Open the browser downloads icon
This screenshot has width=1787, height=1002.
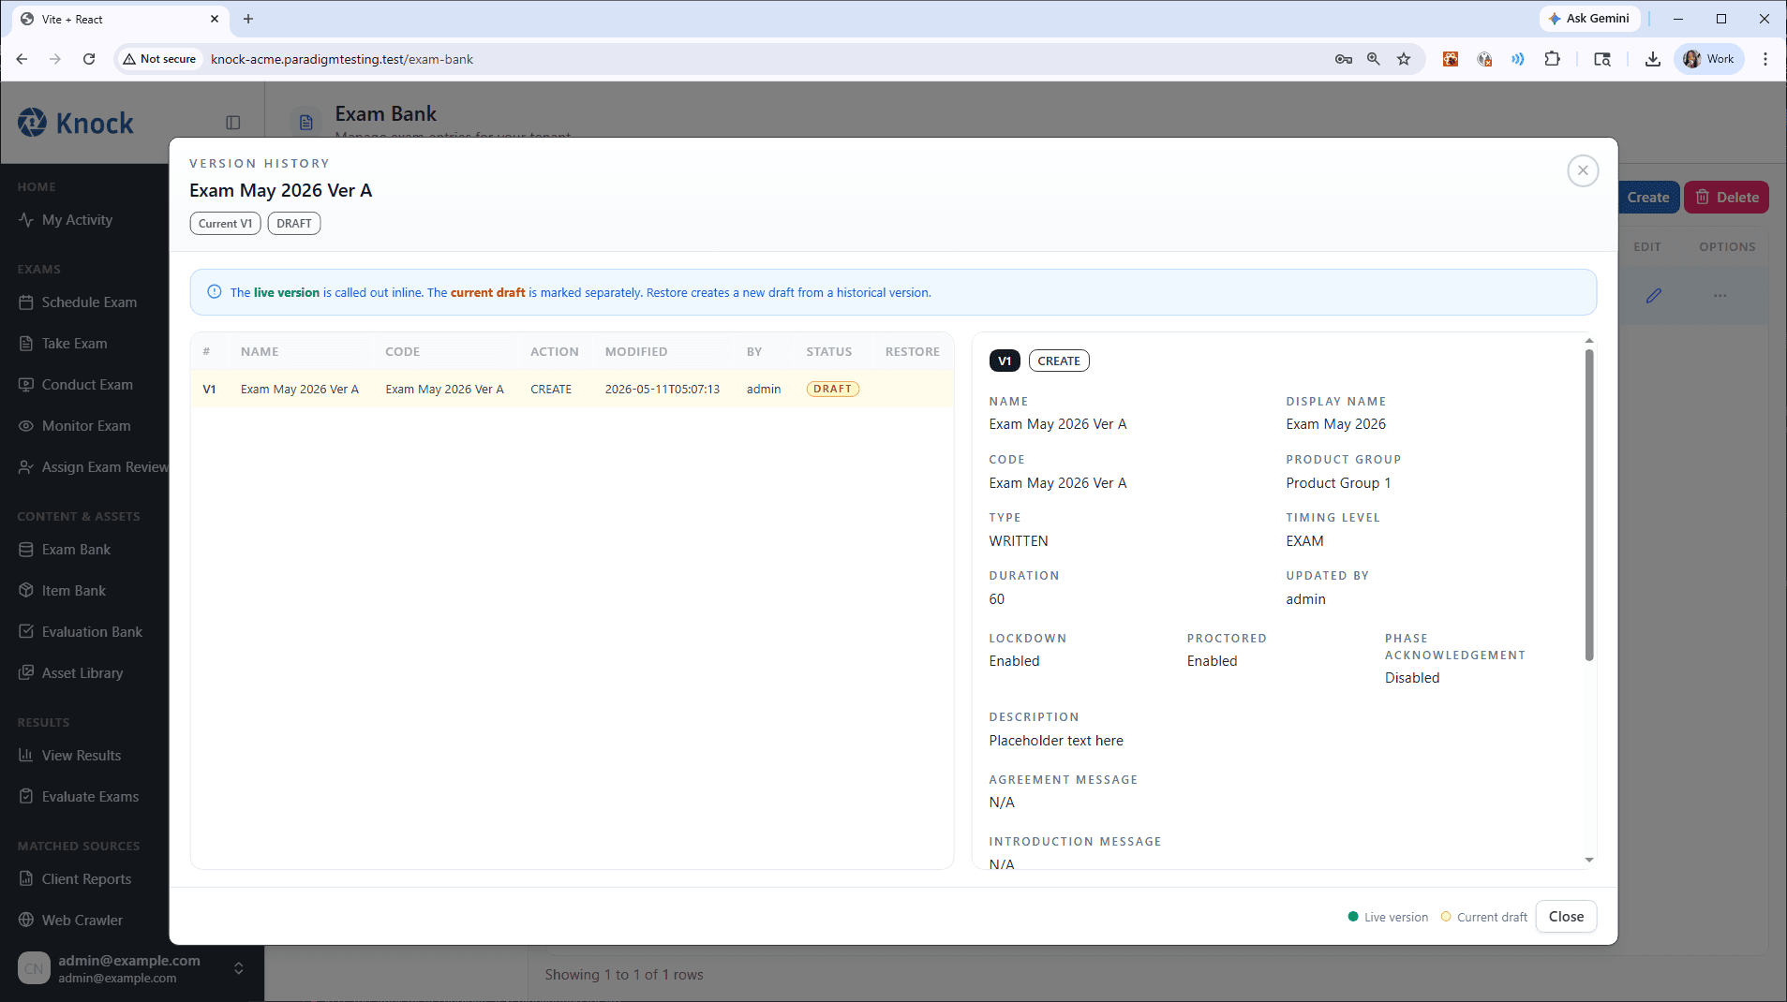pos(1653,59)
